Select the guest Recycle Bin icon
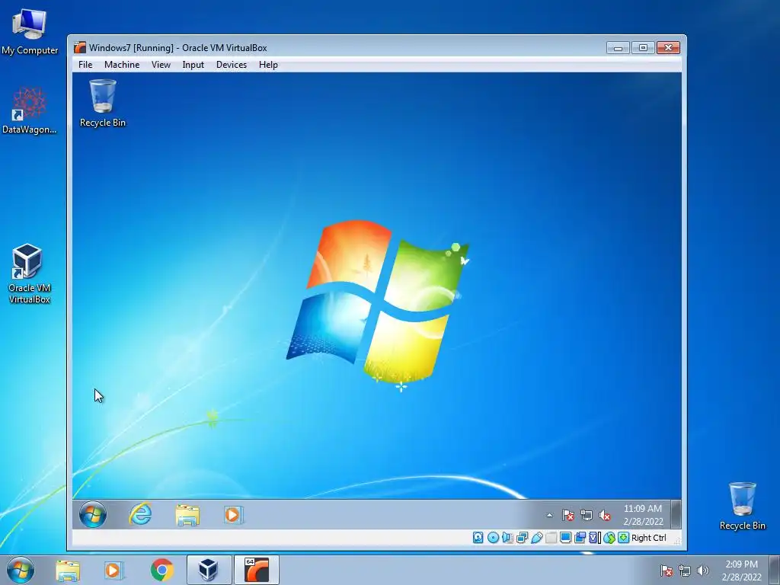The image size is (780, 585). point(103,104)
